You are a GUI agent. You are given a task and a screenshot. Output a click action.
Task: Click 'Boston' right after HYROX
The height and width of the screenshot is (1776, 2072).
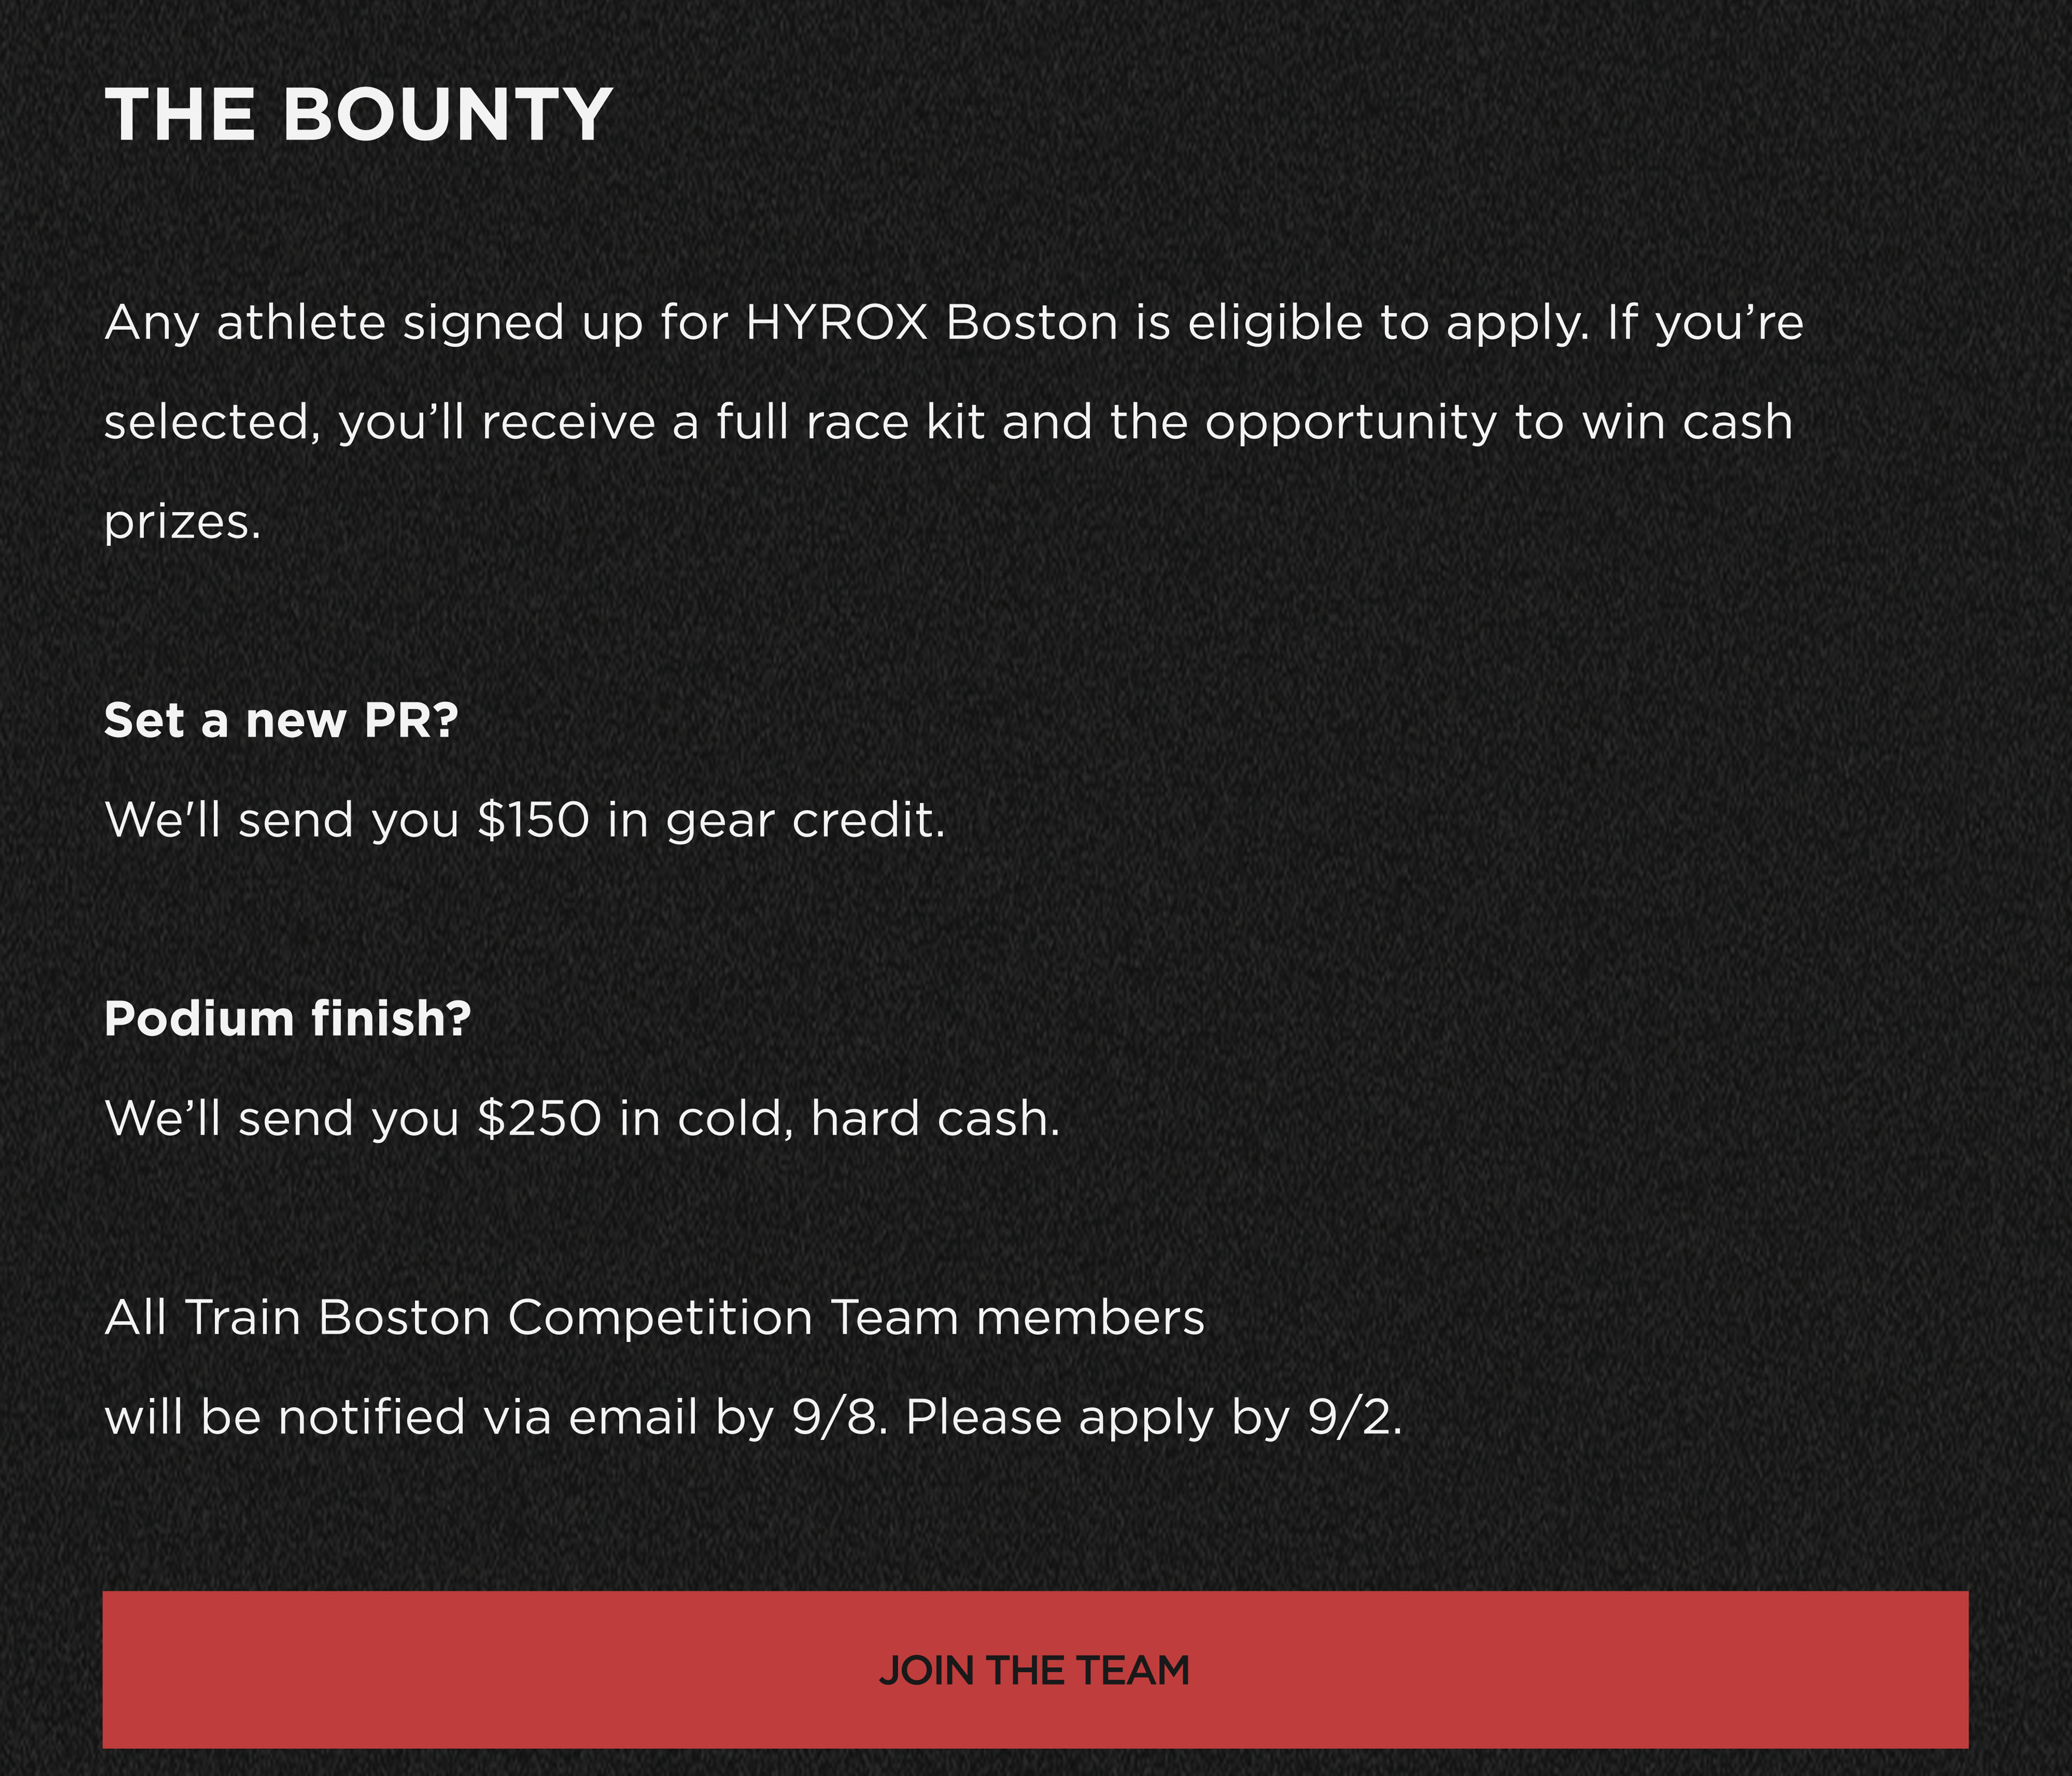[x=1031, y=323]
